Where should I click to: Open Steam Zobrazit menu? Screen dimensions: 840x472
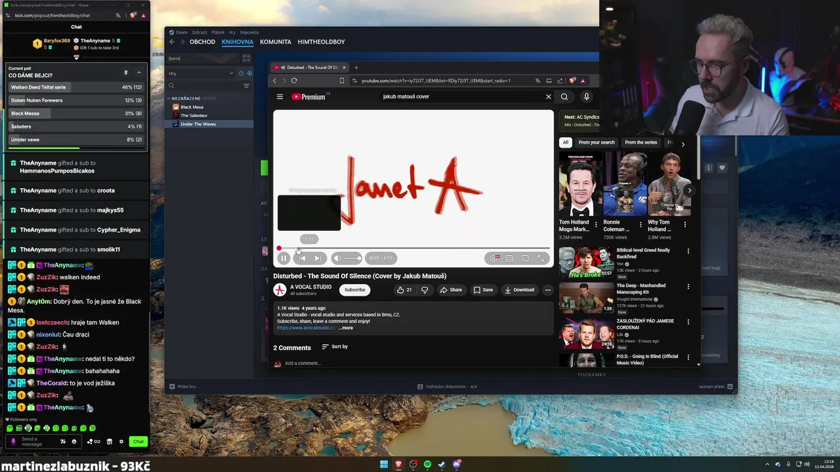pyautogui.click(x=199, y=32)
